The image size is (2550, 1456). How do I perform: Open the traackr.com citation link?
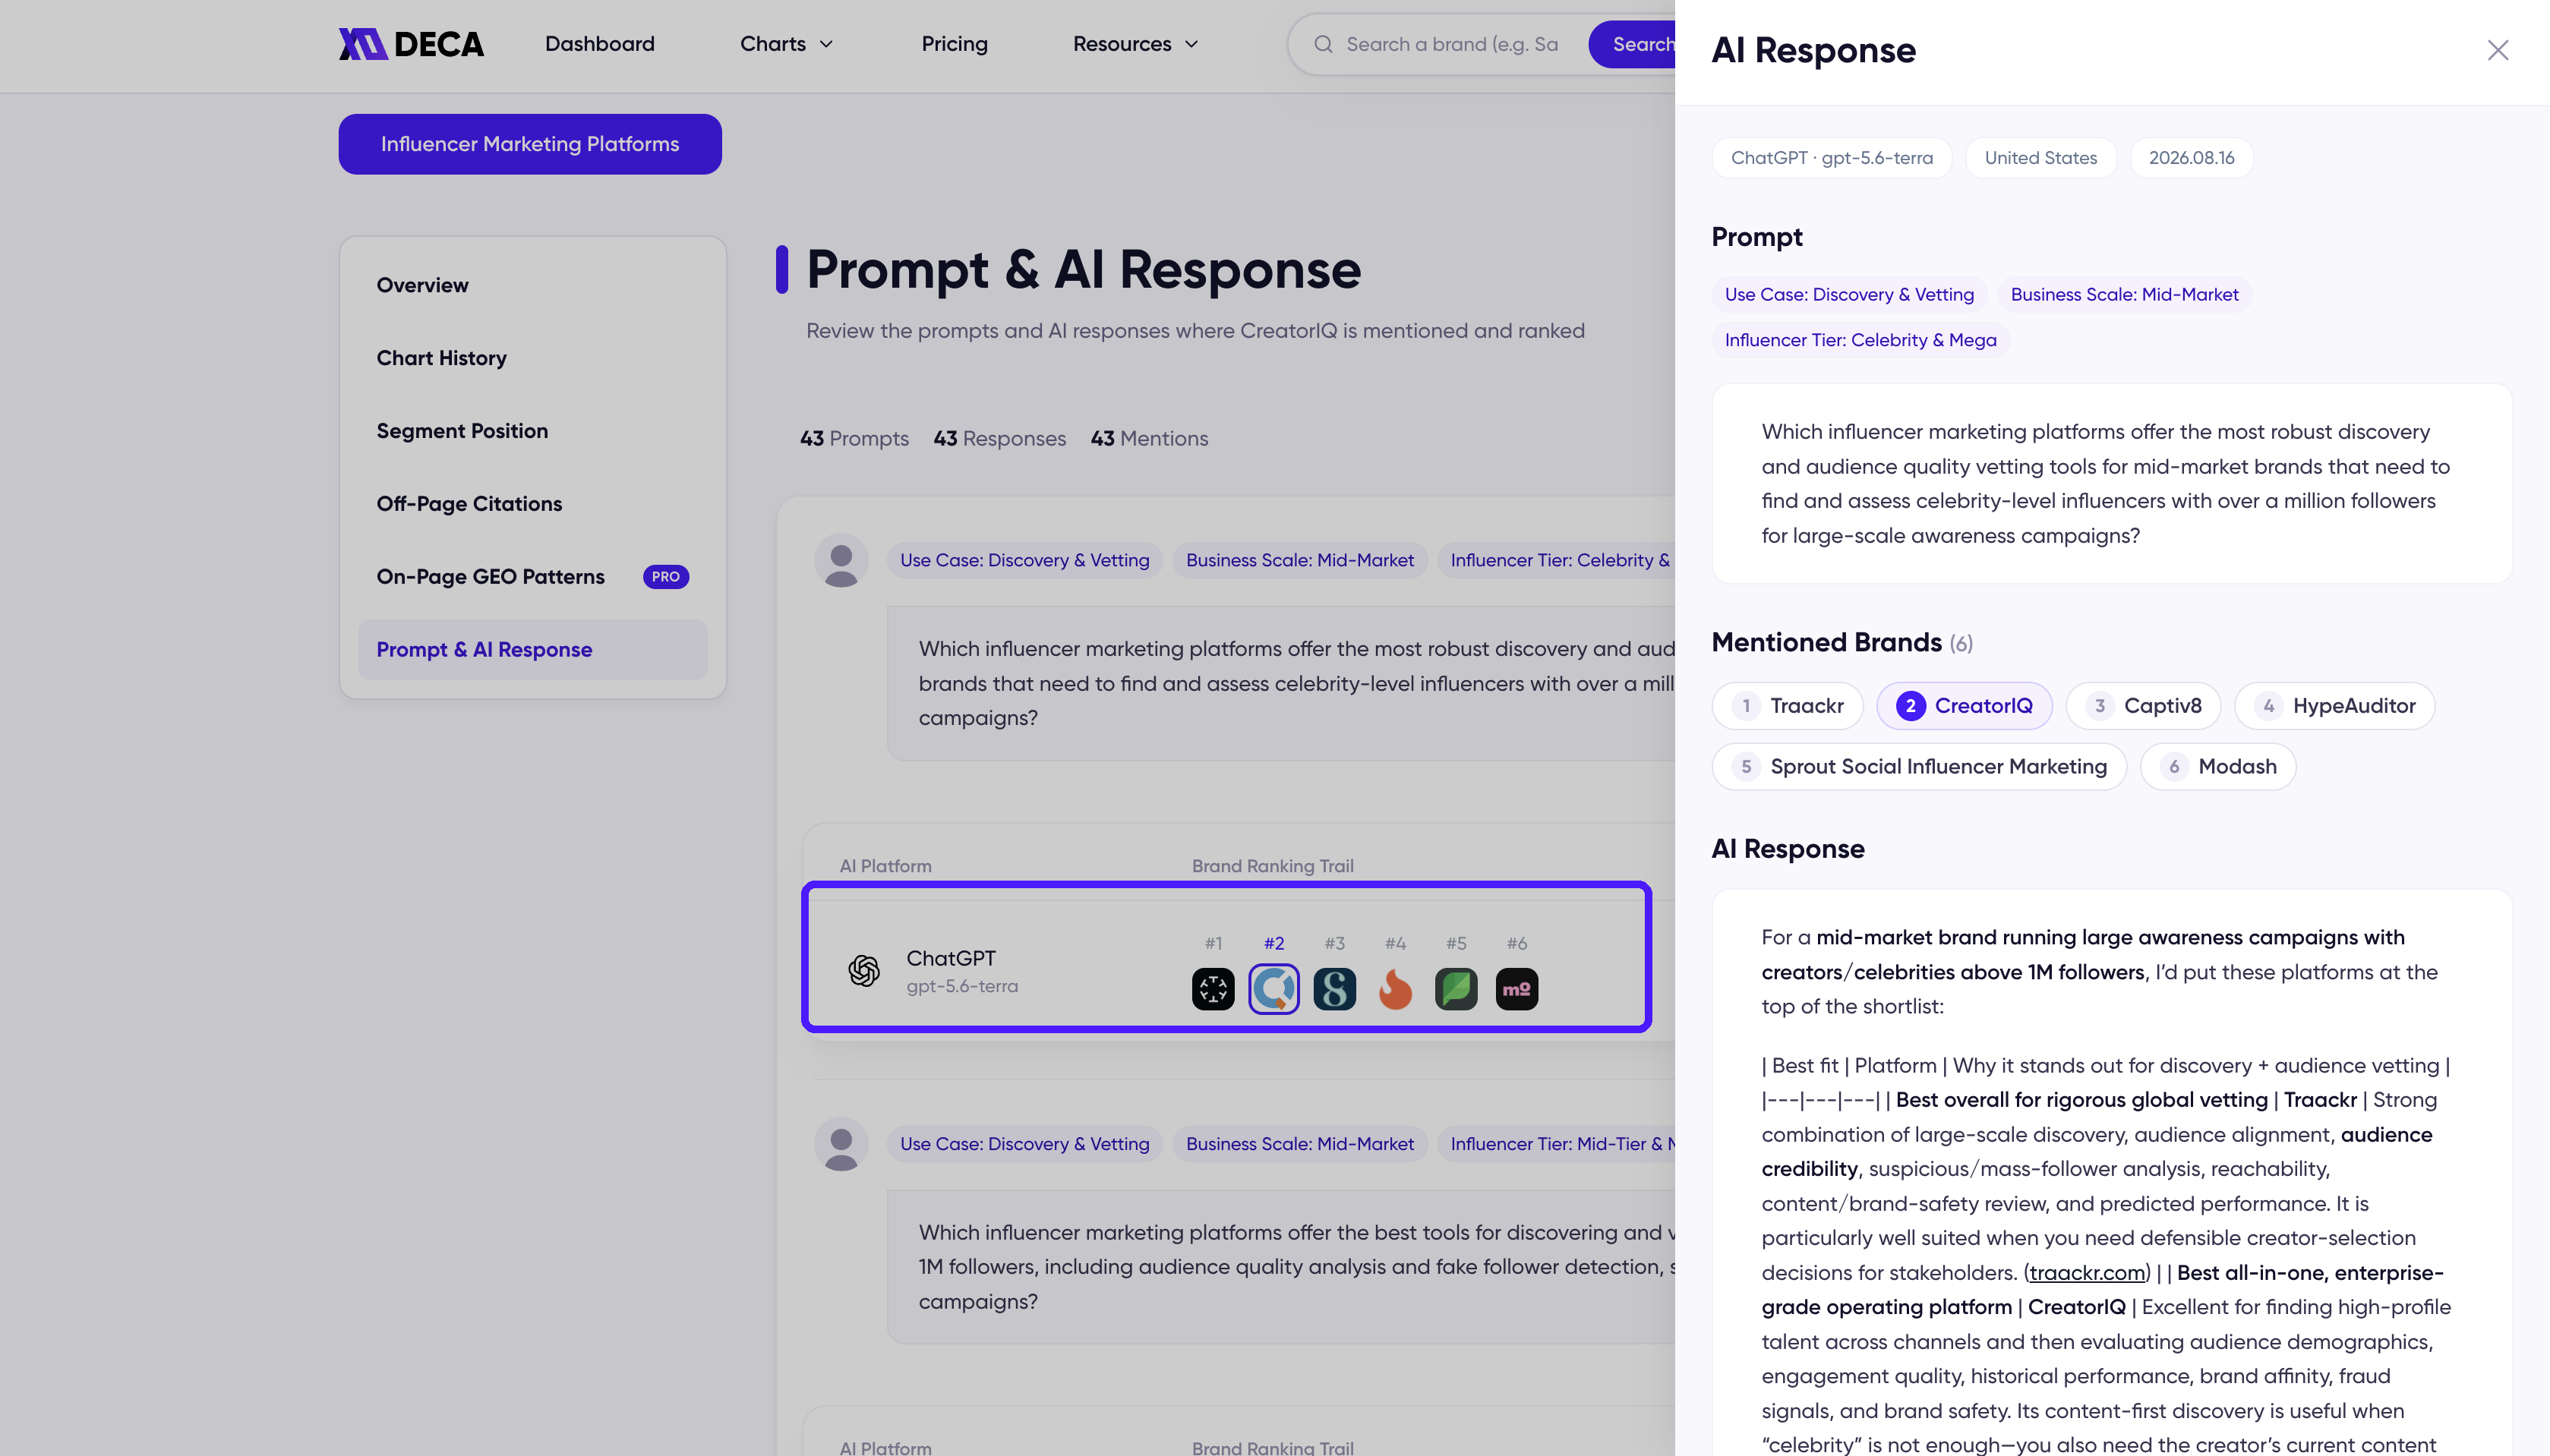click(x=2087, y=1273)
